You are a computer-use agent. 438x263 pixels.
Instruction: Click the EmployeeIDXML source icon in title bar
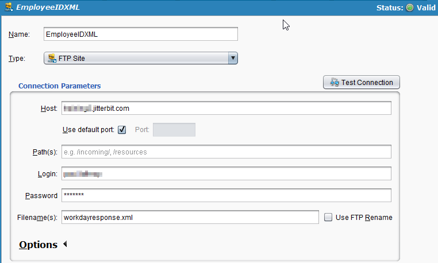[x=9, y=8]
